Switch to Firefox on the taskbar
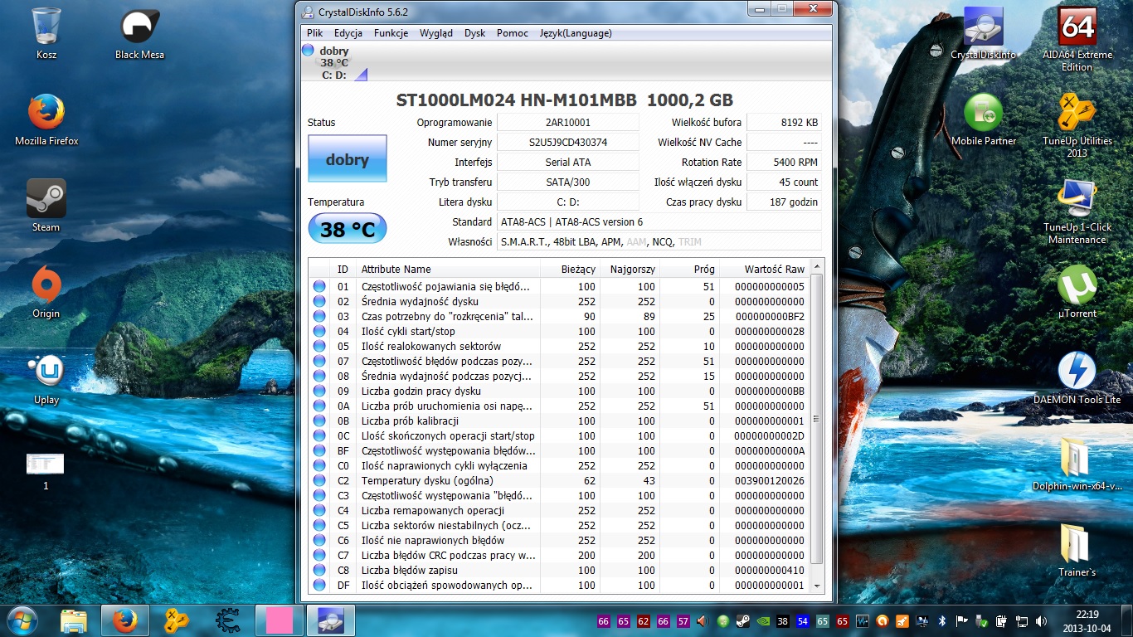This screenshot has height=637, width=1133. point(125,620)
